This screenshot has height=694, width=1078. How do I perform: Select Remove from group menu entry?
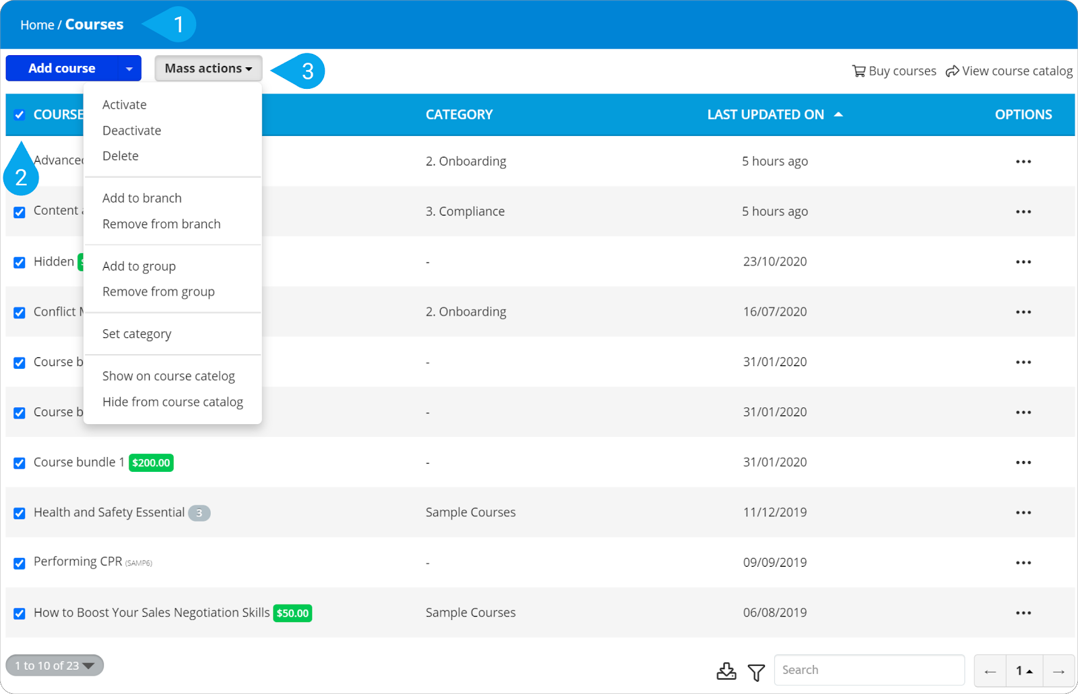click(158, 292)
